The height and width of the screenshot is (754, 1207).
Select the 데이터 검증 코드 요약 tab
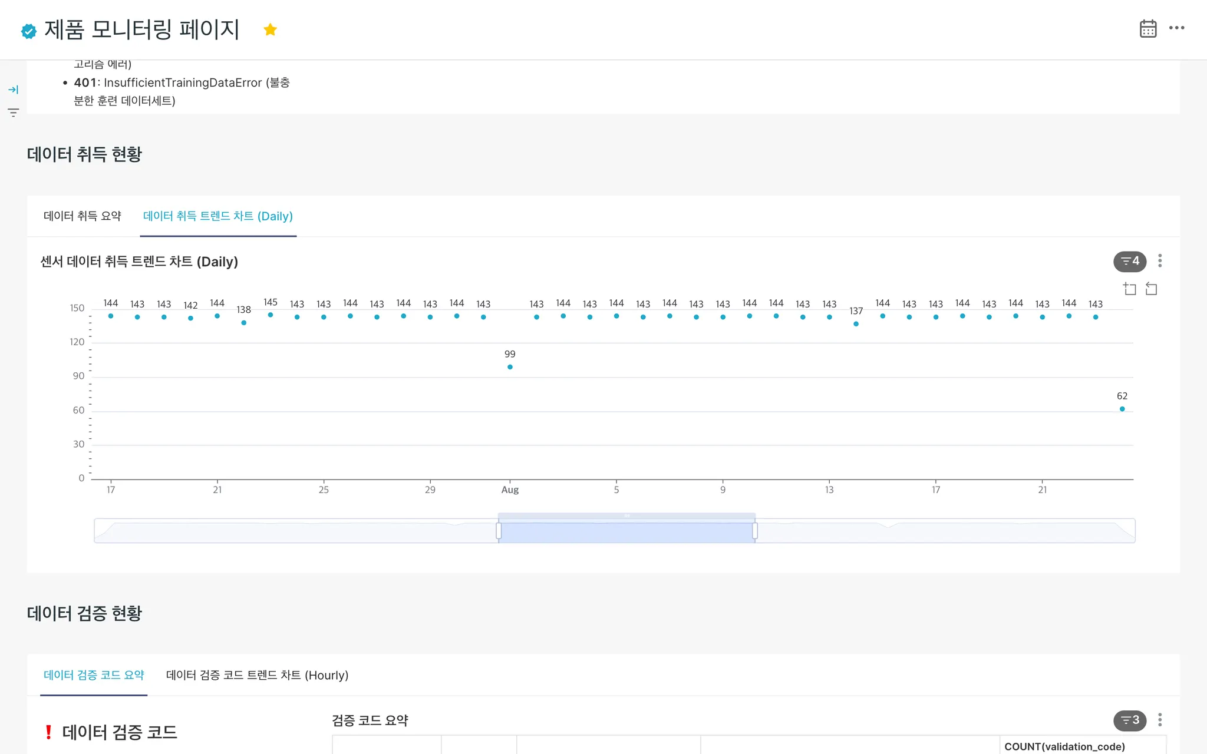tap(94, 675)
